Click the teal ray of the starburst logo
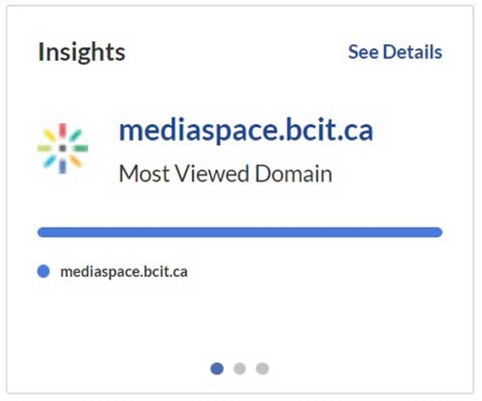Viewport: 482px width, 401px height. coord(75,136)
